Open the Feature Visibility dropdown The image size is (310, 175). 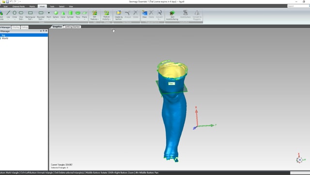point(107,15)
